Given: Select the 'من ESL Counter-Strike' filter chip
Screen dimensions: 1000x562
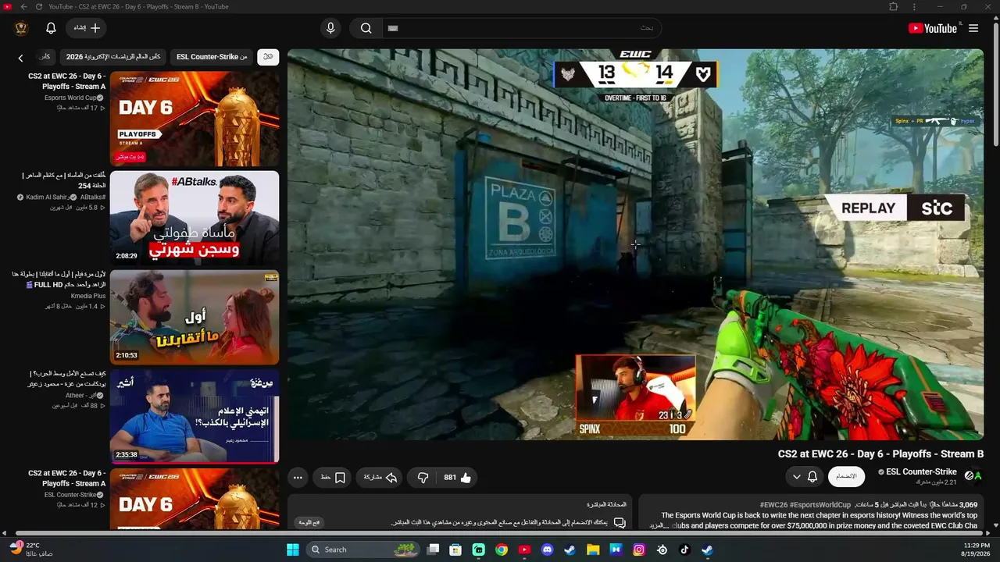Looking at the screenshot, I should click(212, 57).
